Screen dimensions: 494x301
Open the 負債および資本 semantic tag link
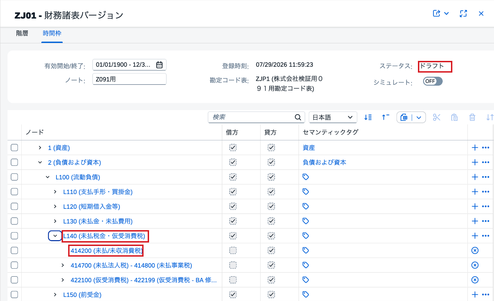[324, 162]
